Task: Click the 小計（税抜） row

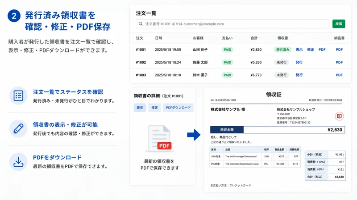Action: tap(325, 154)
